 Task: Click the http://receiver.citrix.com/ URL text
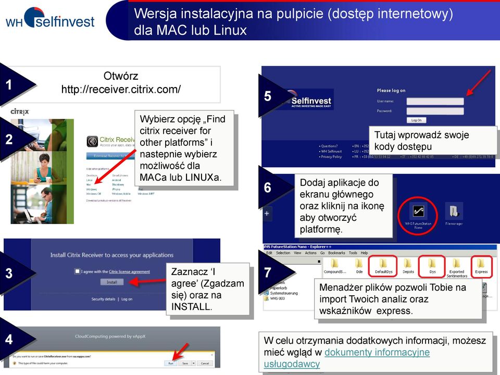tap(121, 89)
